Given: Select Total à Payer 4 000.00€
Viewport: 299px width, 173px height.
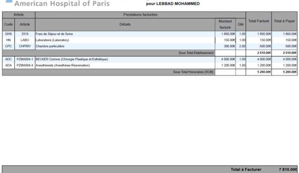Looking at the screenshot, I should (290, 59).
